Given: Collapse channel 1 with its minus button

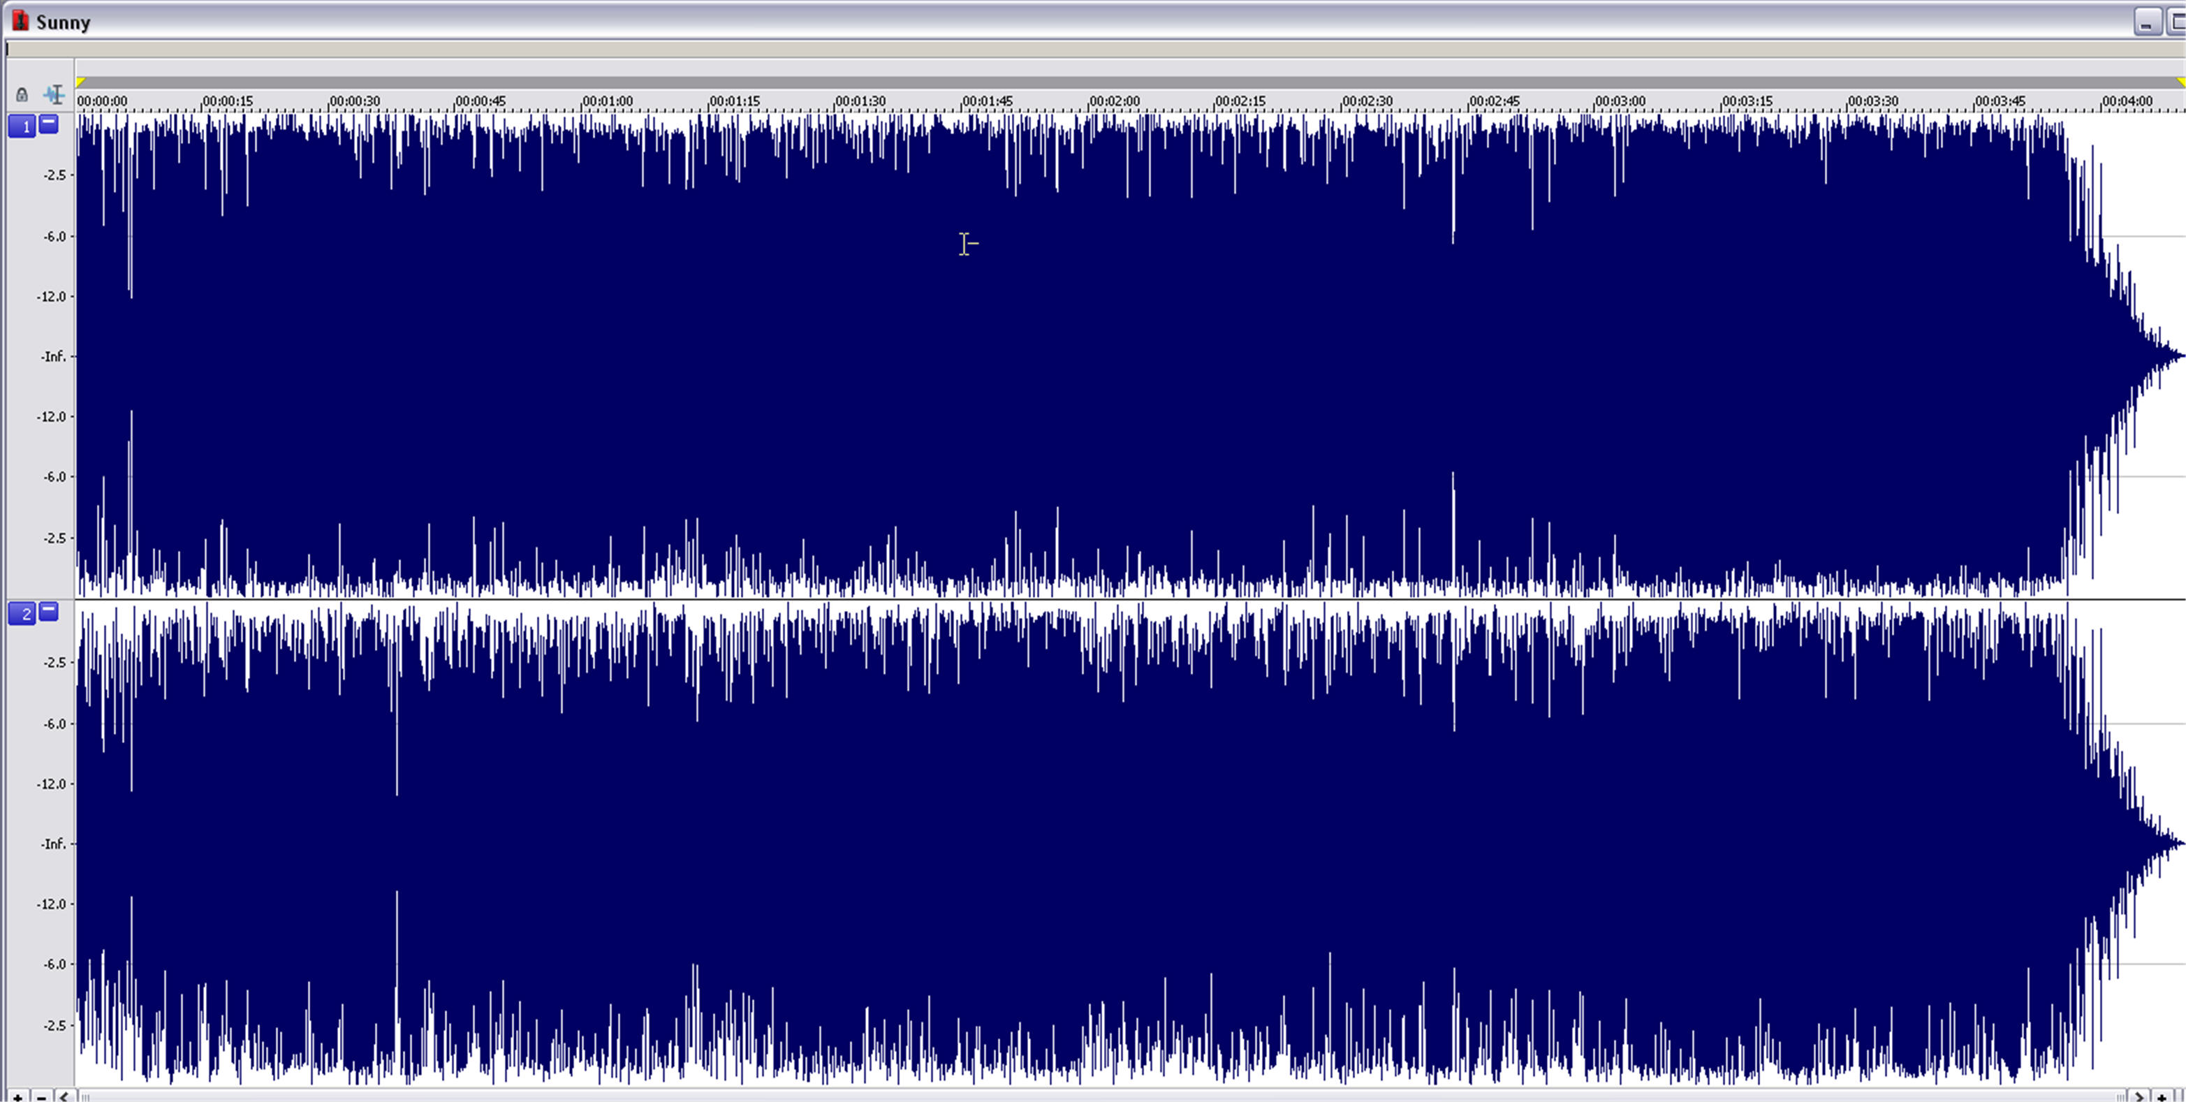Looking at the screenshot, I should click(49, 124).
